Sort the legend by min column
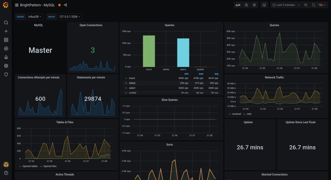This screenshot has height=180, width=331. pyautogui.click(x=186, y=74)
